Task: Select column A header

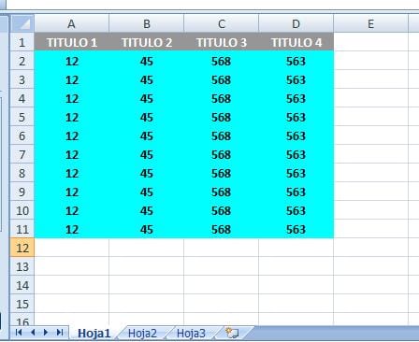Action: pos(71,24)
